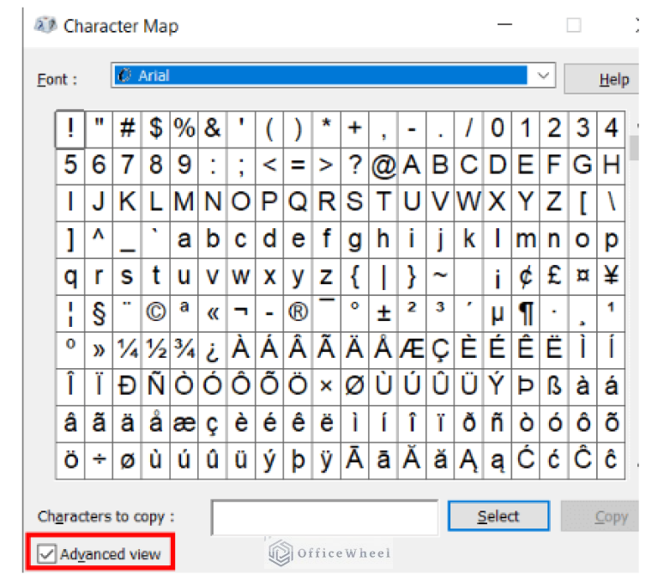Click the Help button

point(613,80)
